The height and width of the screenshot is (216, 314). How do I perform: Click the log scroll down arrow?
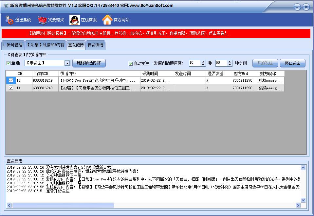pyautogui.click(x=303, y=200)
